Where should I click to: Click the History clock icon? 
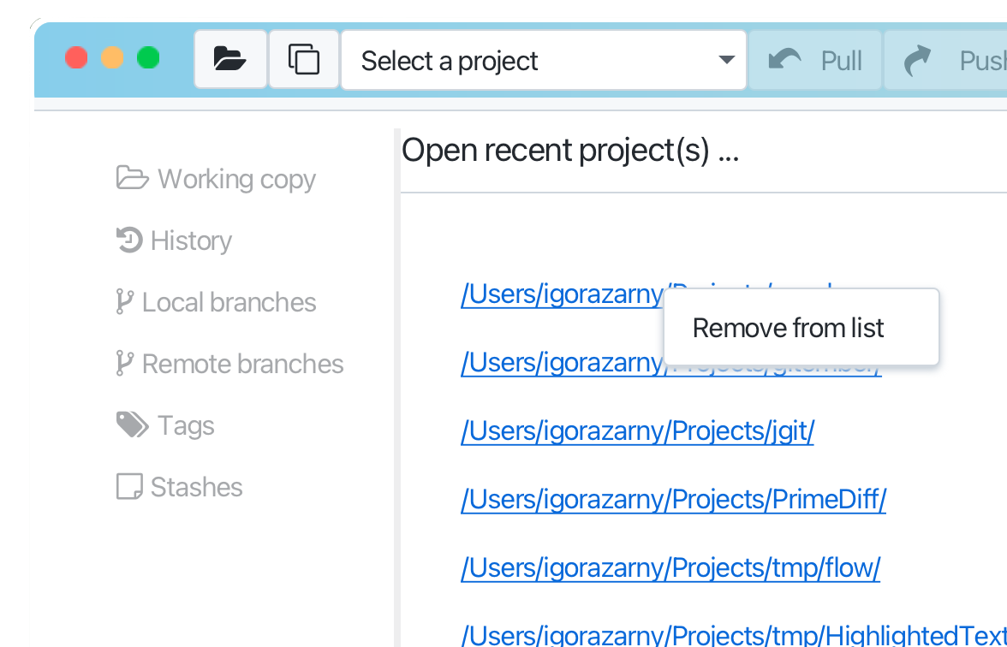(129, 240)
